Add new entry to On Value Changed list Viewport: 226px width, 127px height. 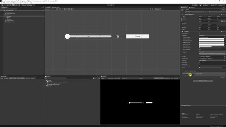221,78
